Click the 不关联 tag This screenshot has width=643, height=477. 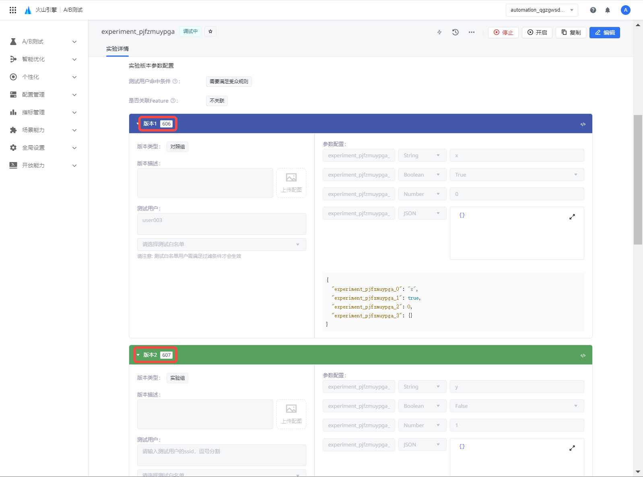[217, 101]
